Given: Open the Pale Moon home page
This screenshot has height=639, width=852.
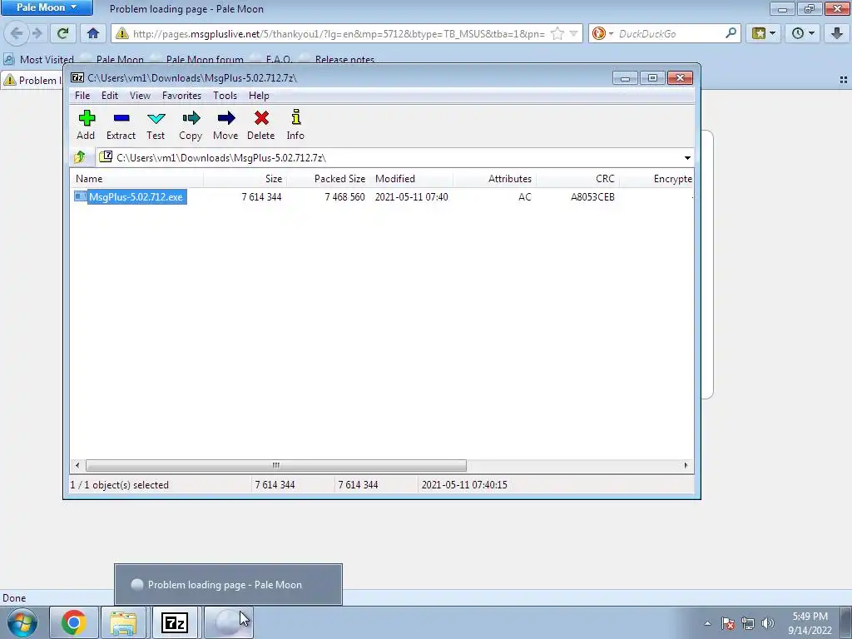Looking at the screenshot, I should click(x=93, y=33).
